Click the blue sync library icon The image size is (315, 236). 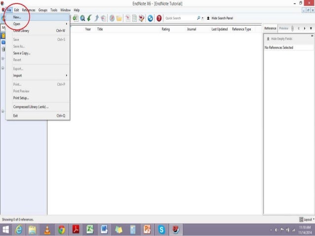150,18
